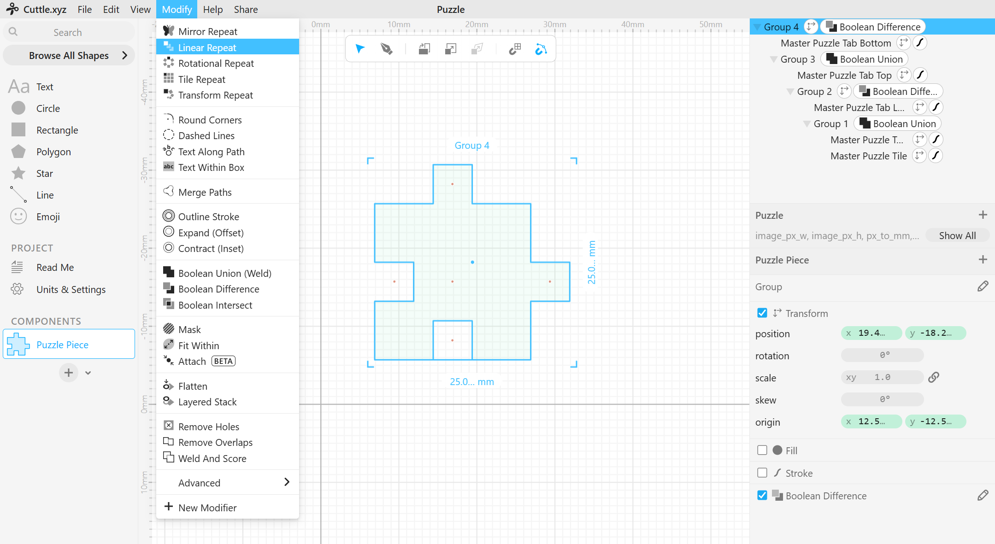Image resolution: width=995 pixels, height=544 pixels.
Task: Open the Edit menu
Action: (111, 9)
